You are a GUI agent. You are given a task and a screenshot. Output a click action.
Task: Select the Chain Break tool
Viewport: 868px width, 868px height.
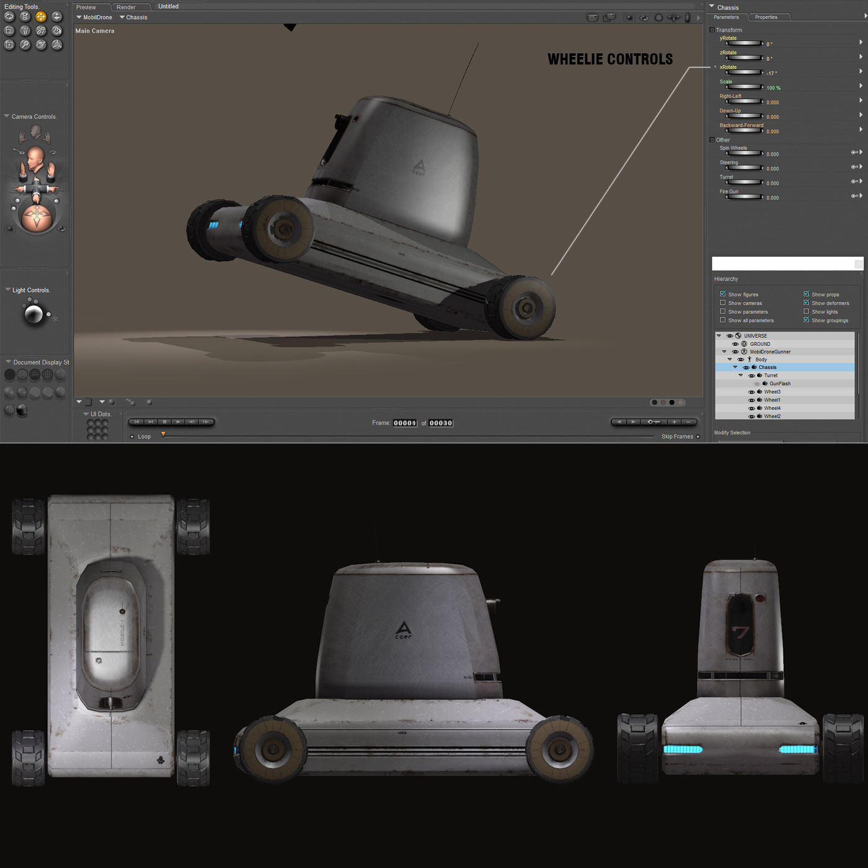41,30
